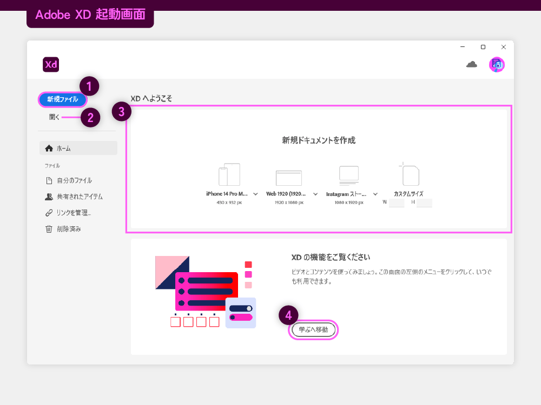Maximize the Adobe XD window
This screenshot has width=541, height=405.
[x=483, y=47]
